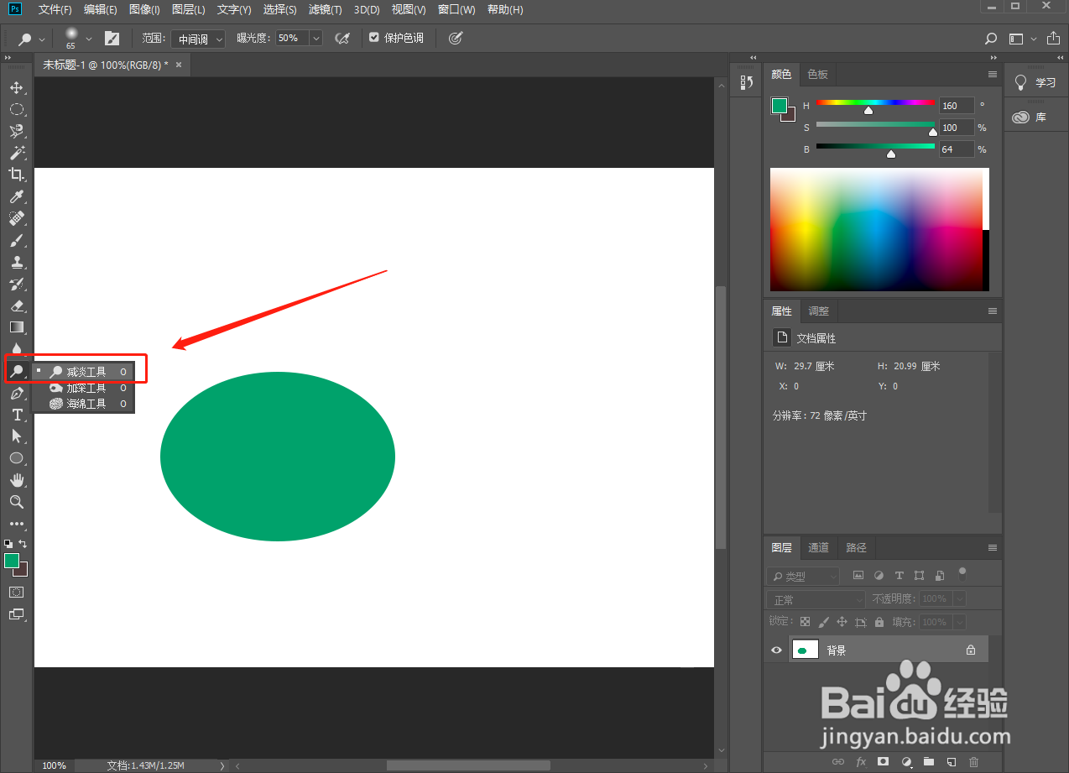
Task: Switch to the 通道 tab
Action: tap(818, 547)
